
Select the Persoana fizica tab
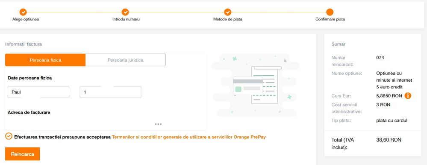pyautogui.click(x=45, y=60)
